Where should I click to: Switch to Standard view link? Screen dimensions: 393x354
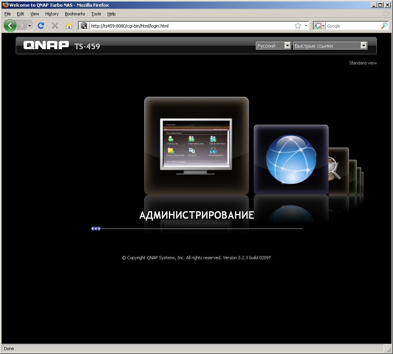[363, 63]
